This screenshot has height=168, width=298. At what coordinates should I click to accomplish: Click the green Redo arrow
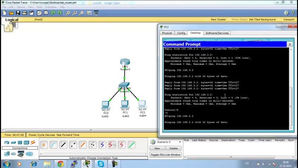click(60, 13)
